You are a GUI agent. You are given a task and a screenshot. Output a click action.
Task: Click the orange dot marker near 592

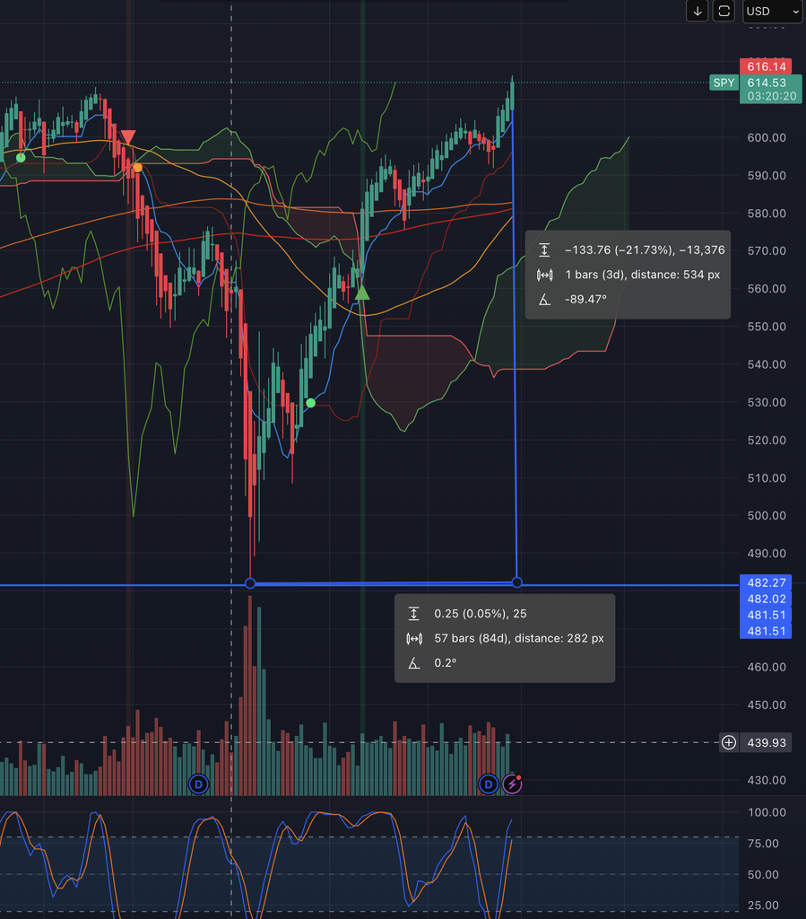(137, 167)
